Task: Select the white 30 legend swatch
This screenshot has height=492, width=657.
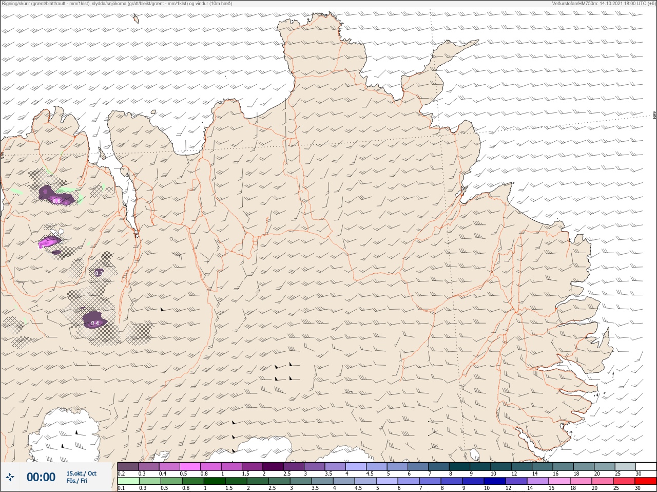Action: pos(646,466)
